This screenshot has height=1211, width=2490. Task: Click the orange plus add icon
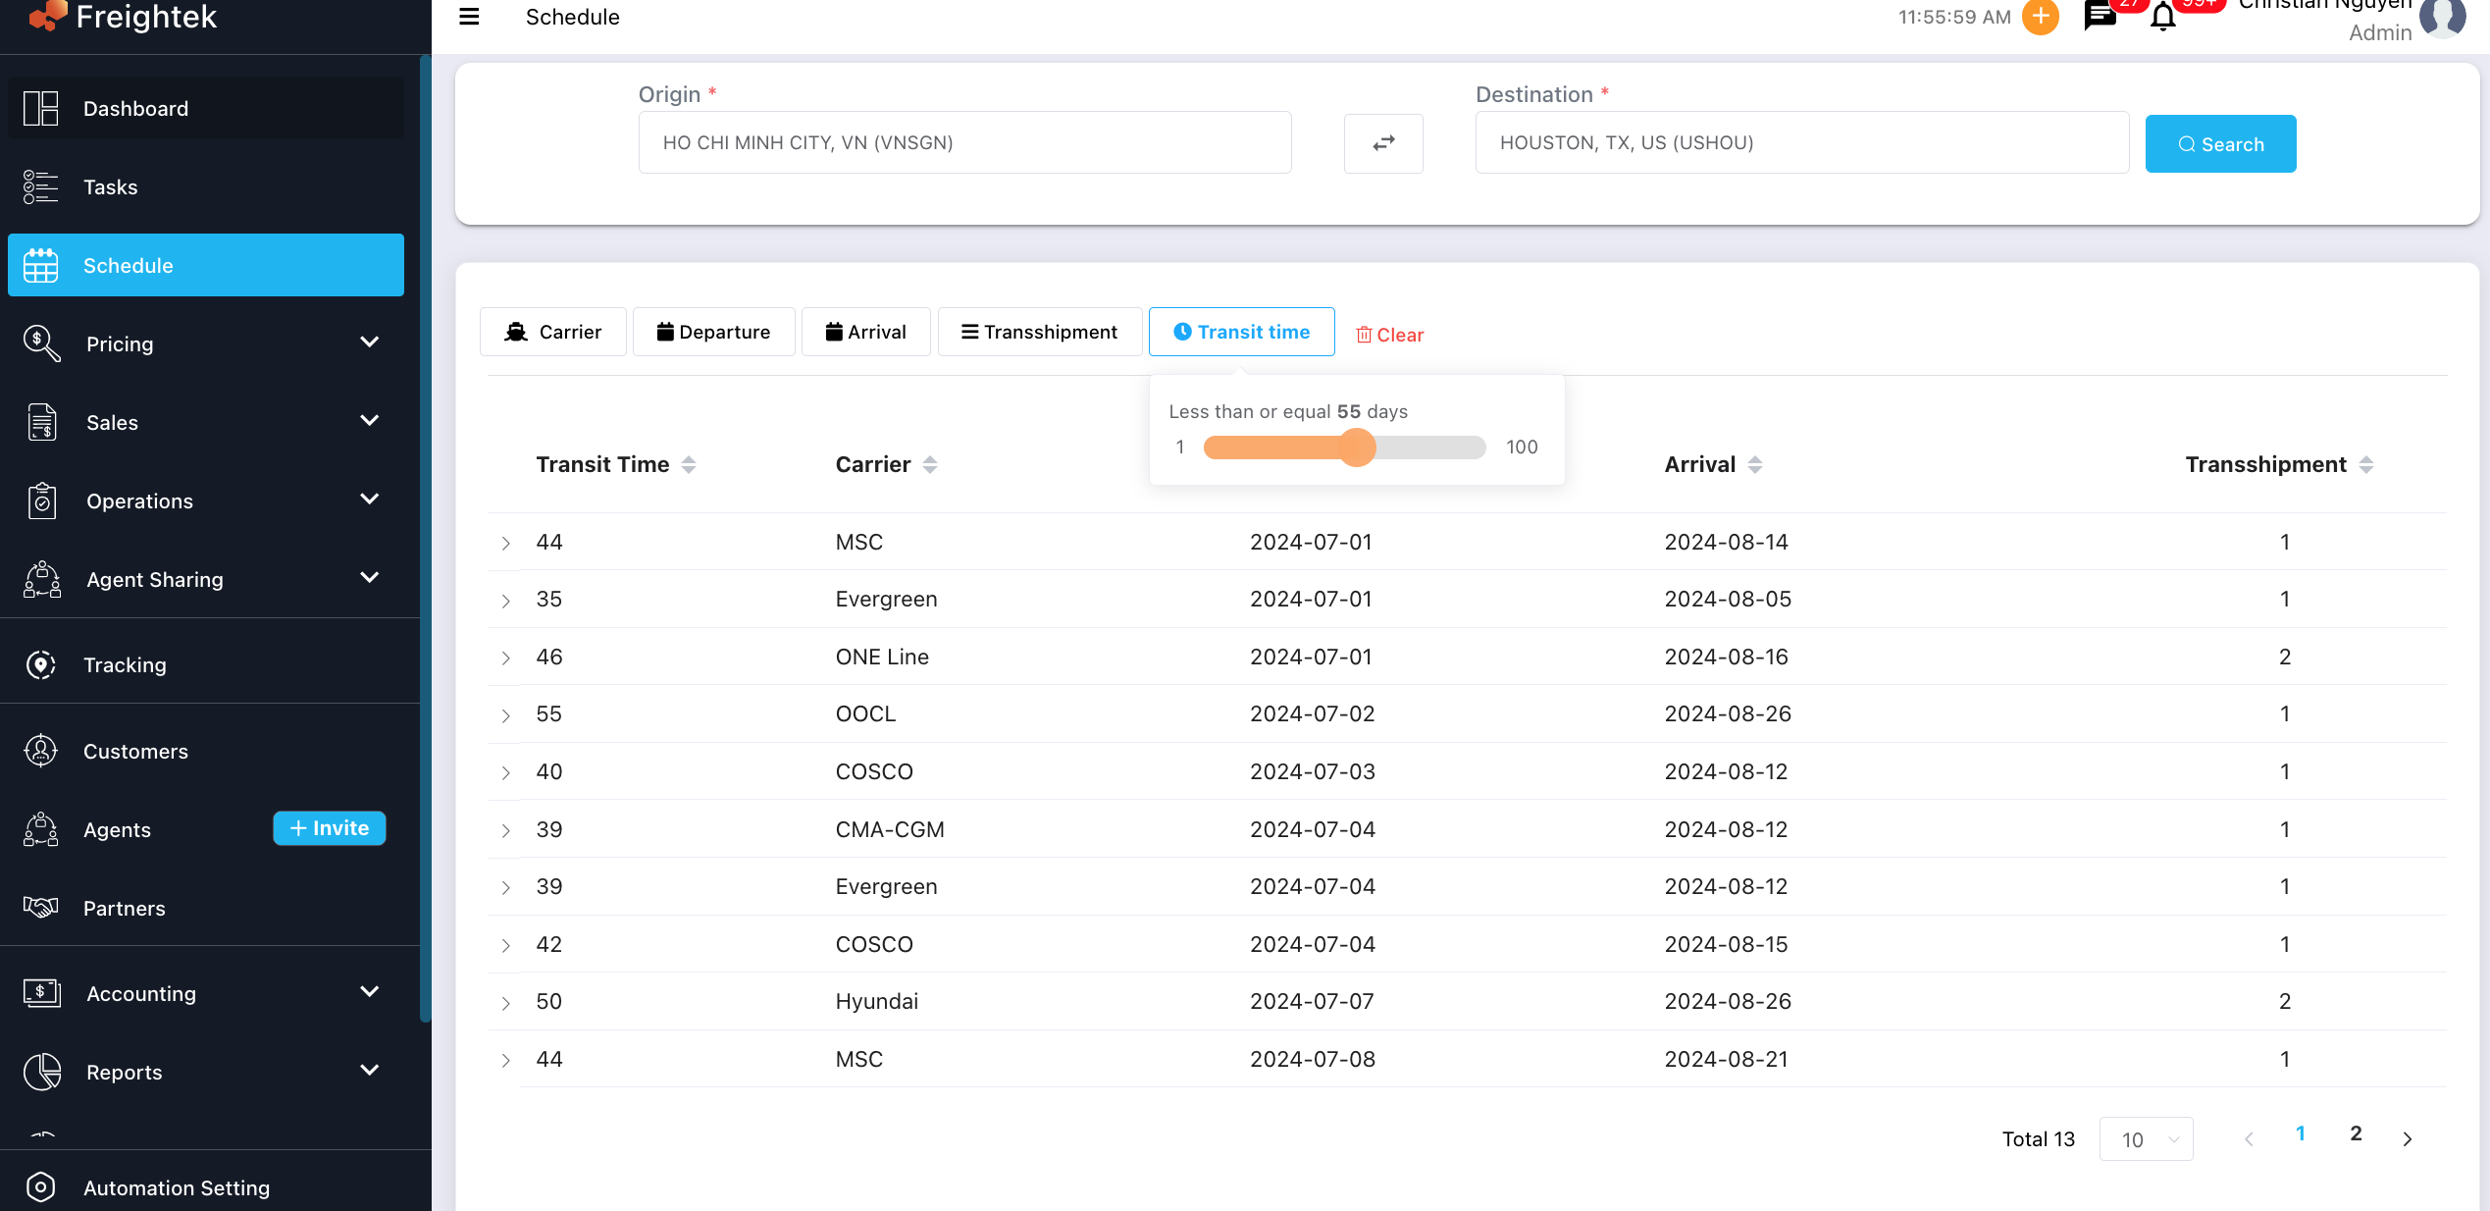click(2041, 17)
